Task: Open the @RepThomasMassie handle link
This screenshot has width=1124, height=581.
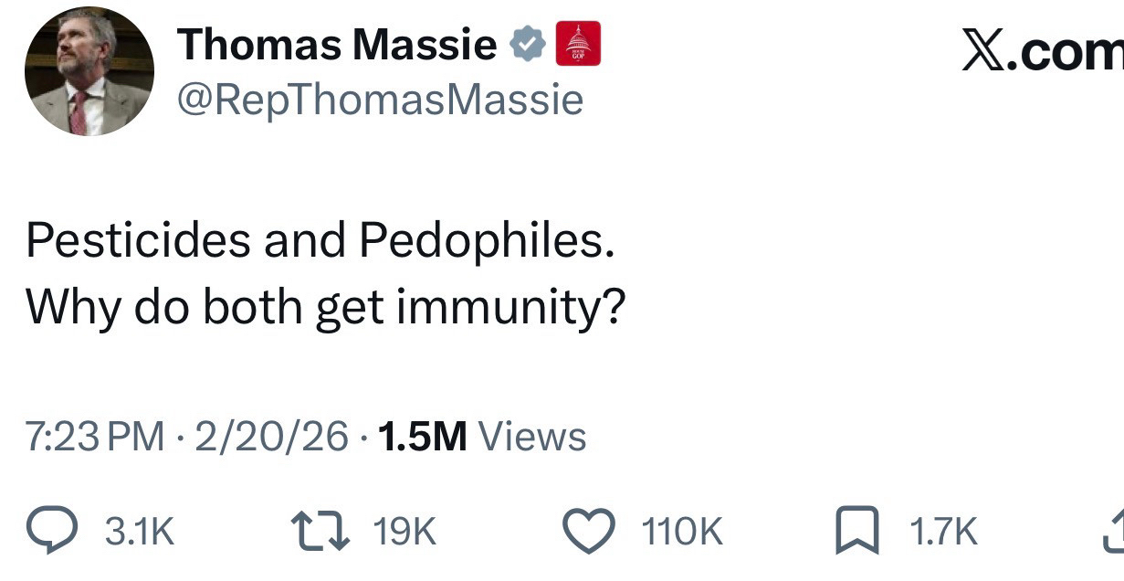Action: (x=379, y=100)
